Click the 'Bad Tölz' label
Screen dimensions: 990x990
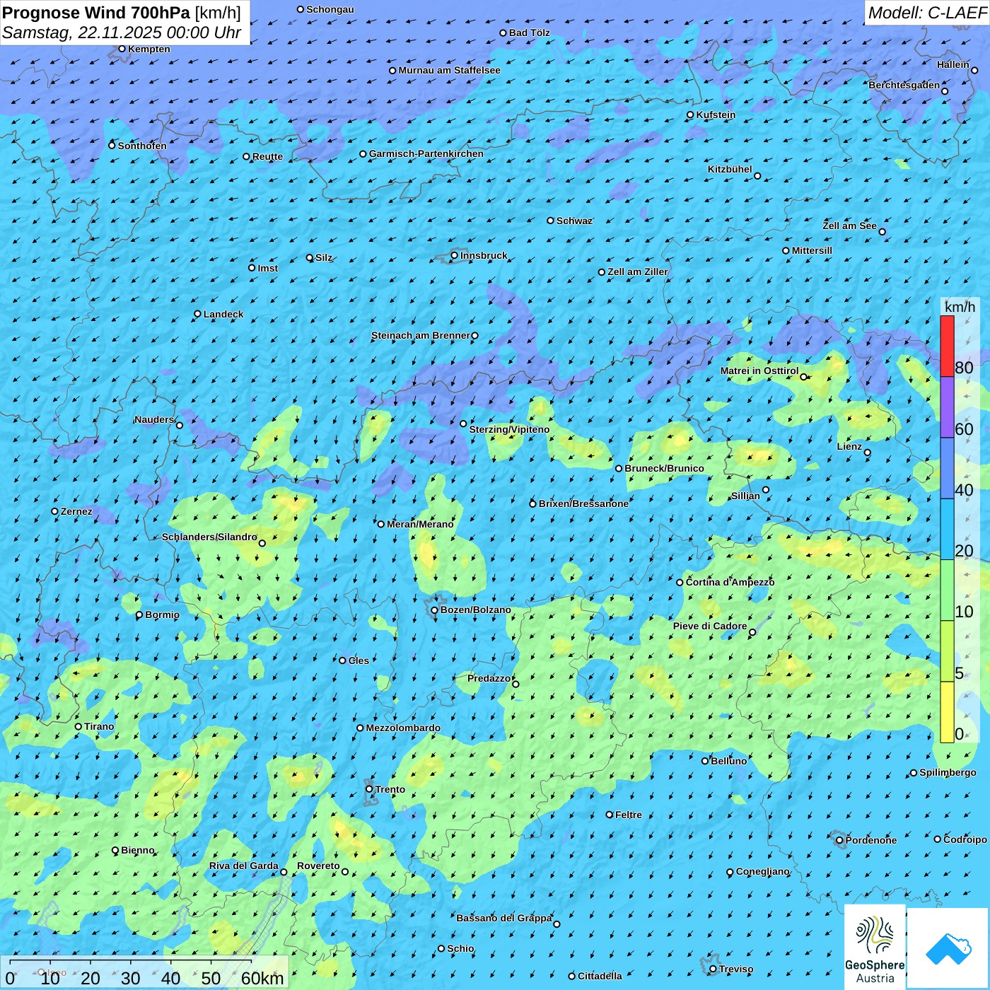pyautogui.click(x=529, y=33)
